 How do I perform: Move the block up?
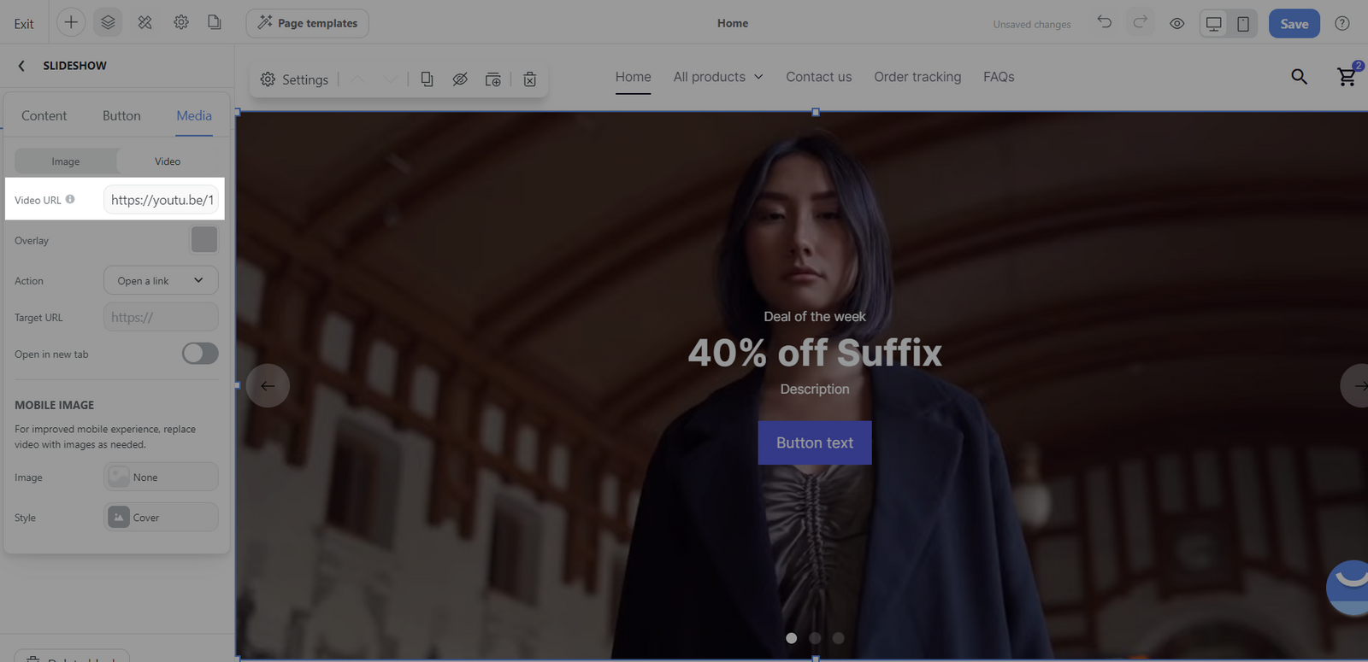pos(357,79)
